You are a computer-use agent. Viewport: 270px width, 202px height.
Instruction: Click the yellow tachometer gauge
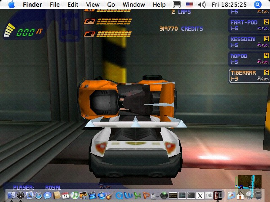point(9,30)
